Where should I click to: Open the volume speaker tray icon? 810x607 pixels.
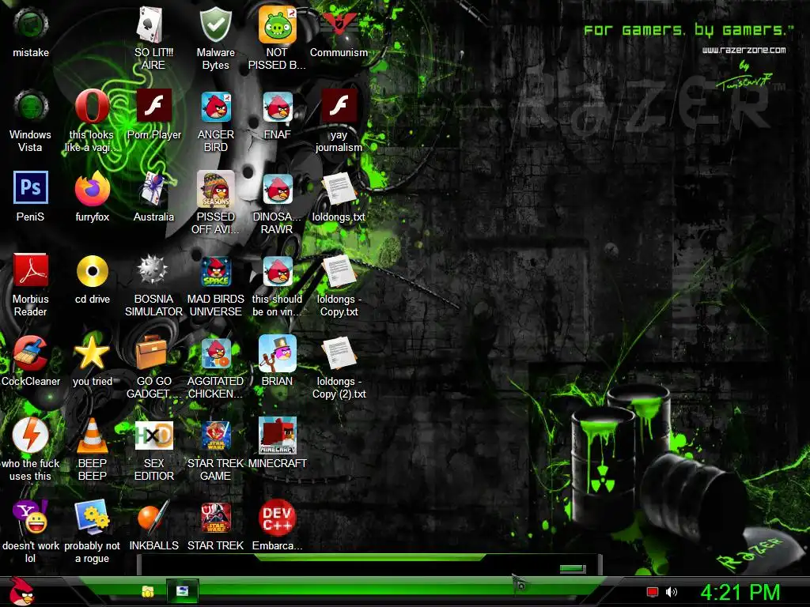pos(672,592)
